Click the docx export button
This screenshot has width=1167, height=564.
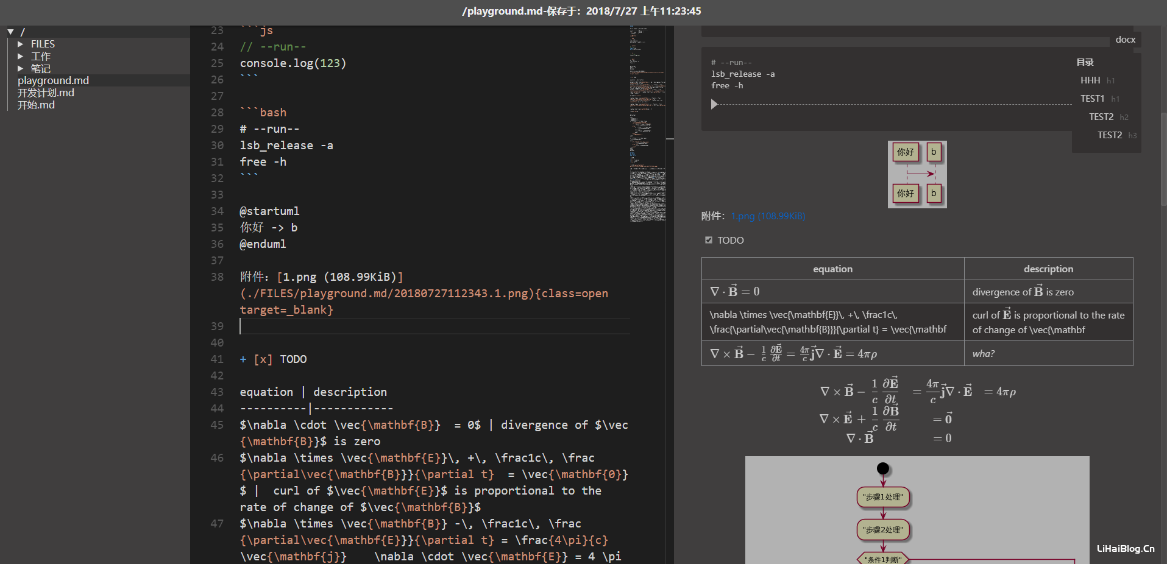1125,40
